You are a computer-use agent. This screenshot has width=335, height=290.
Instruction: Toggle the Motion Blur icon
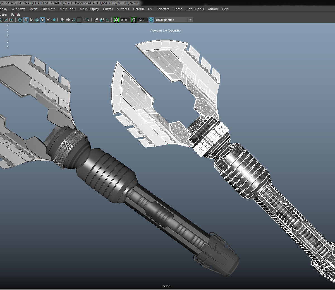click(x=68, y=20)
